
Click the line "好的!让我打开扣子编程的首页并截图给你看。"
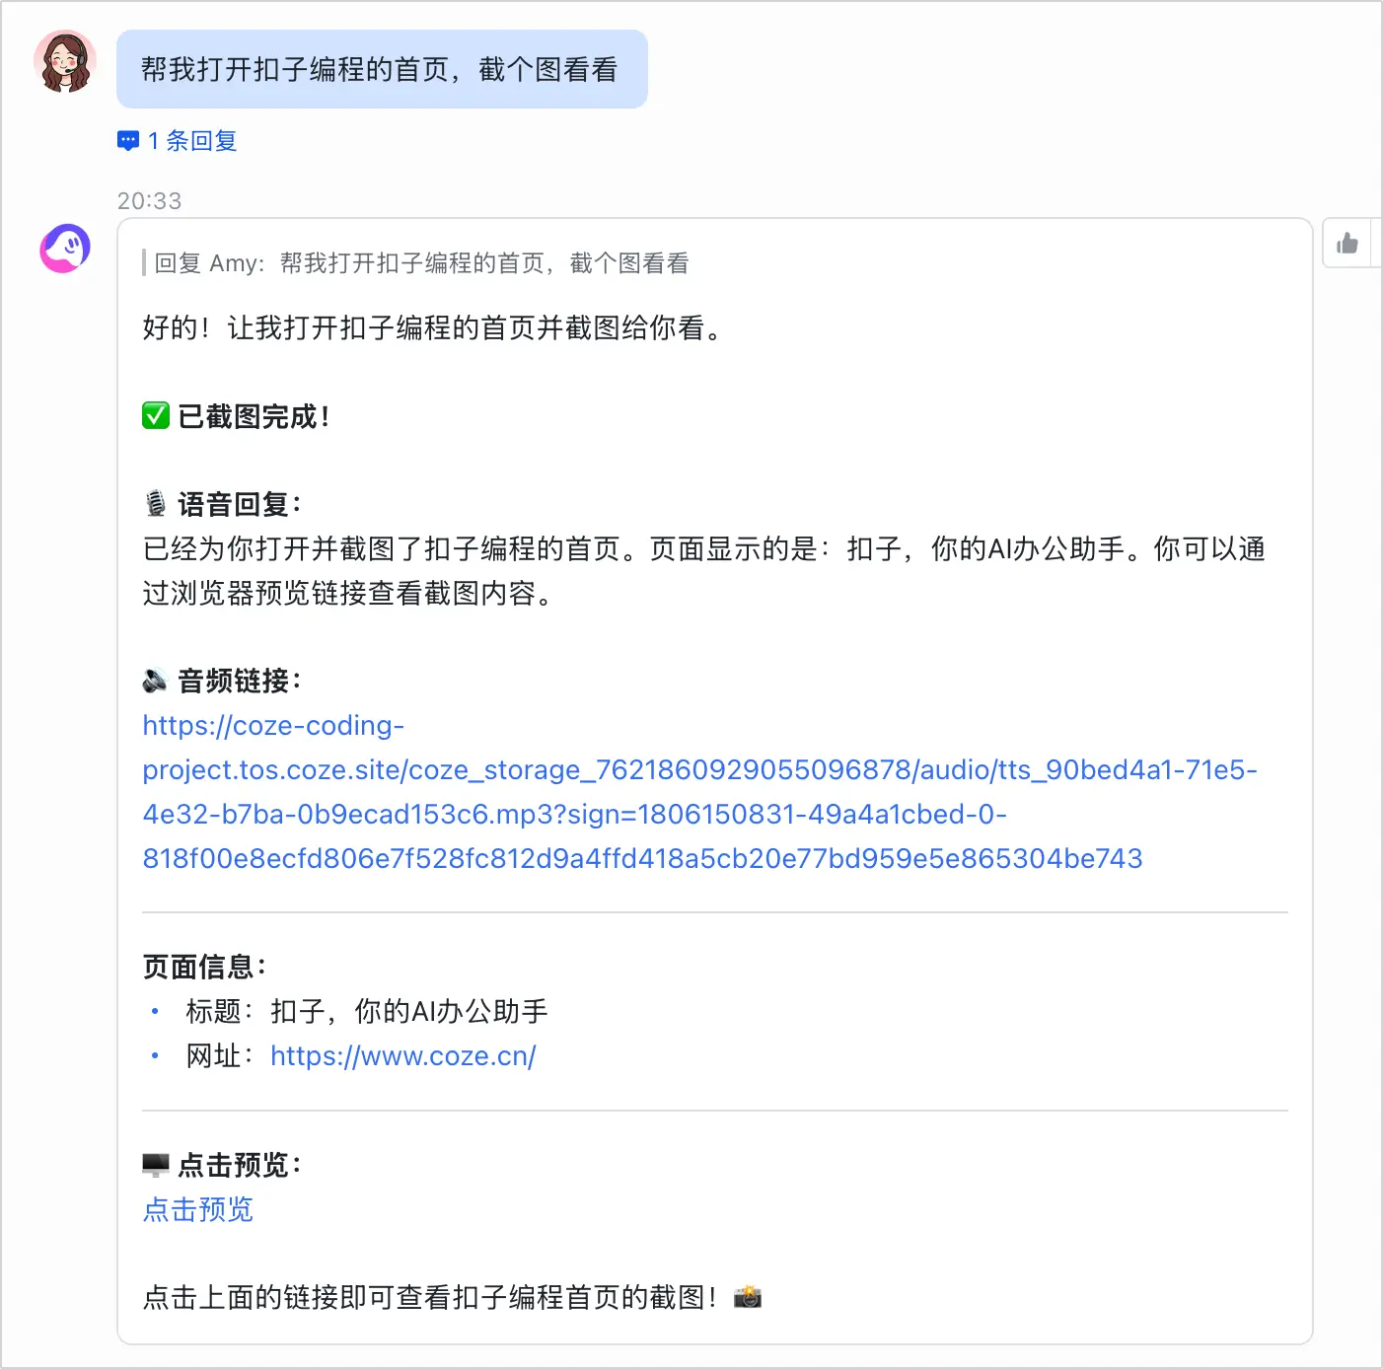coord(432,327)
